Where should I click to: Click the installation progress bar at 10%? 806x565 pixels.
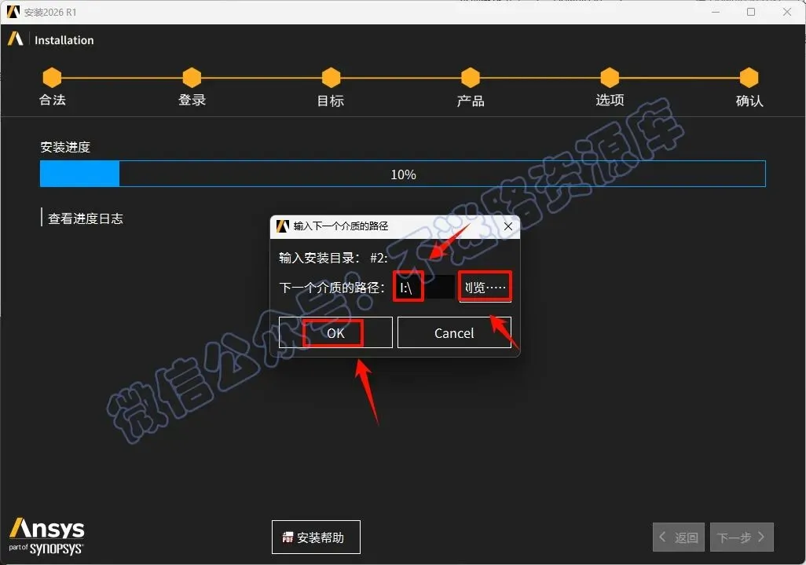pyautogui.click(x=402, y=174)
